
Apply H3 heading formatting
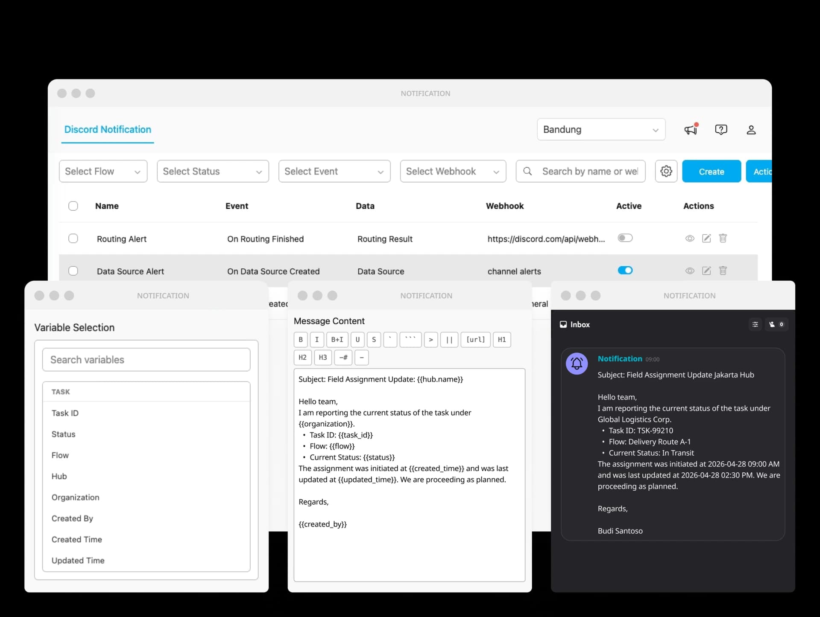[x=323, y=358]
